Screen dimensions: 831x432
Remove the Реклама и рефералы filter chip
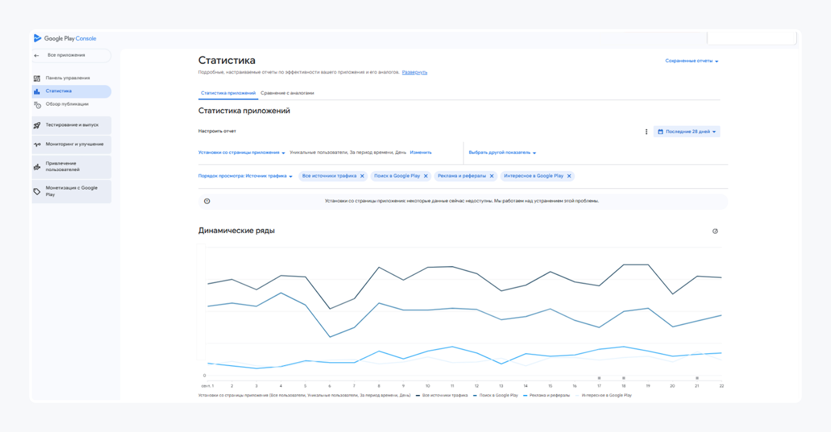click(491, 176)
